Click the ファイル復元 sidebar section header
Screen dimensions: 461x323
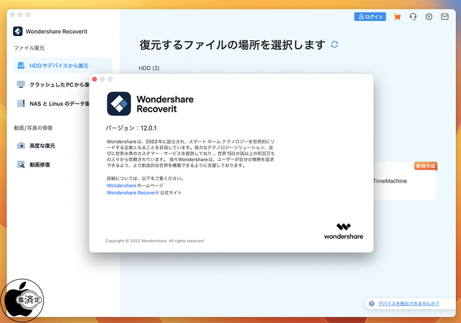(x=29, y=48)
